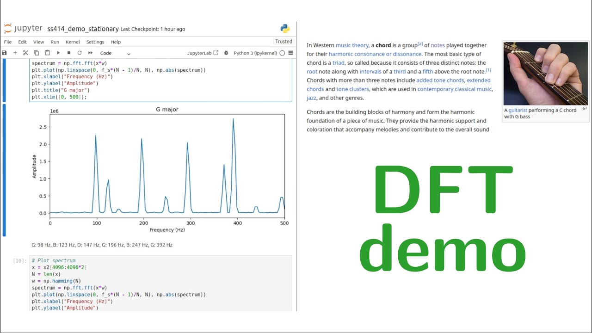Open the File menu
The width and height of the screenshot is (592, 333).
[x=8, y=42]
